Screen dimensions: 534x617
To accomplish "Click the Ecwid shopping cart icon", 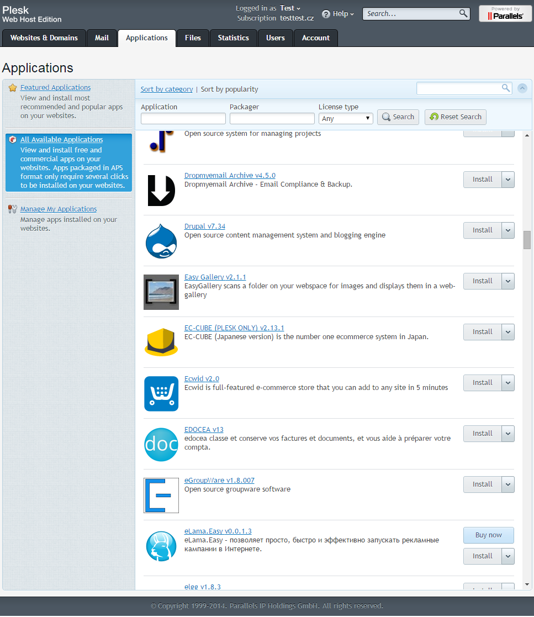I will 161,393.
